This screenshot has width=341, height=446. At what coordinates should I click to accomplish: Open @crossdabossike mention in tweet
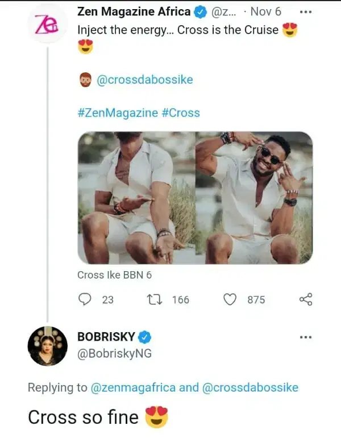(145, 80)
